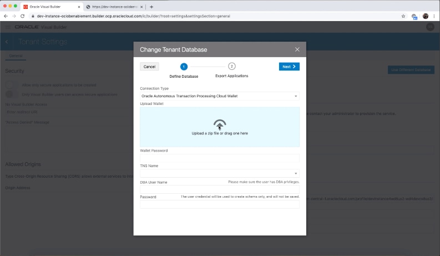The height and width of the screenshot is (256, 440).
Task: Select step 2 Export Applications circle
Action: (x=231, y=66)
